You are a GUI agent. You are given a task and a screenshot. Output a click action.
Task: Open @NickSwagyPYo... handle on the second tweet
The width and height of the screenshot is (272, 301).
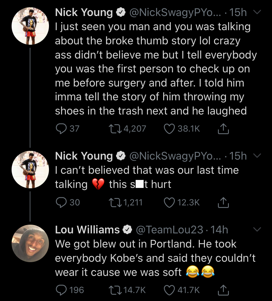pyautogui.click(x=175, y=156)
